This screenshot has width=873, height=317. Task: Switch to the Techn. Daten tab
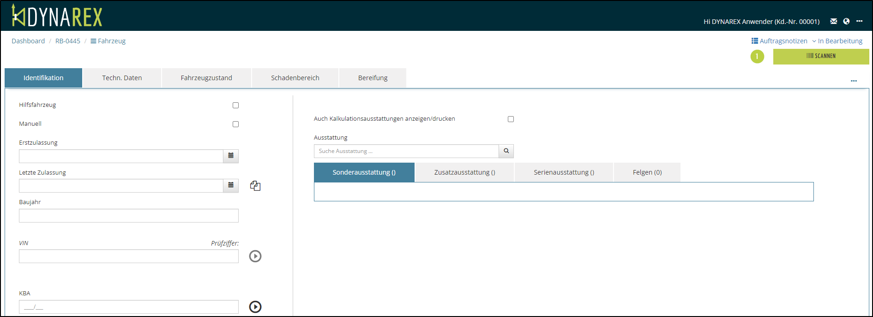coord(122,78)
